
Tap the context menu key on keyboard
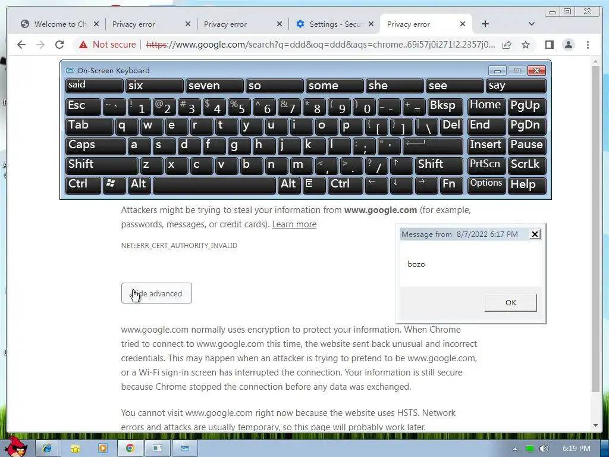point(314,185)
